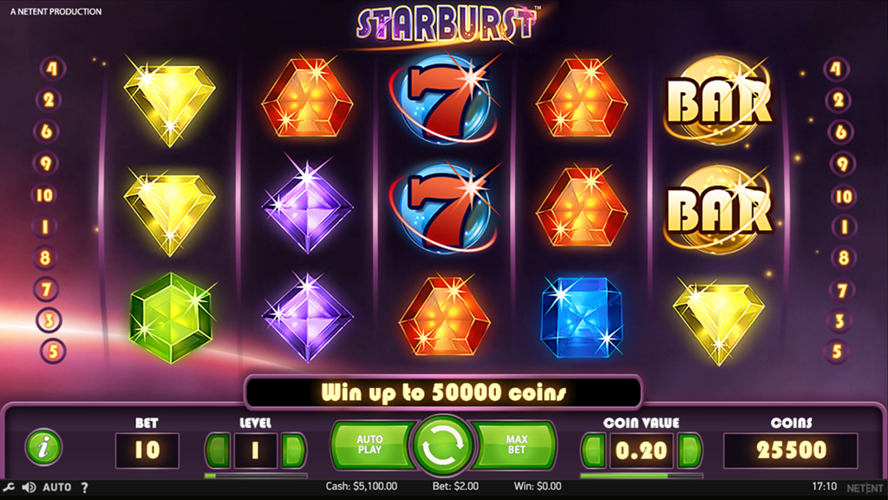Select payline 3 indicator on left side
The image size is (888, 500).
pyautogui.click(x=49, y=320)
